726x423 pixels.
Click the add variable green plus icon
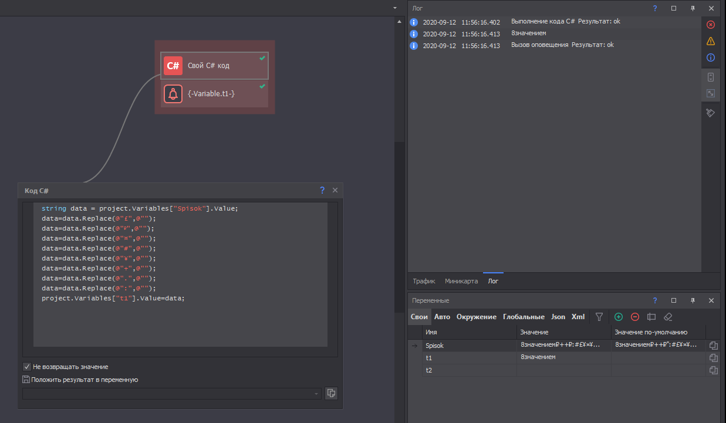(x=619, y=317)
